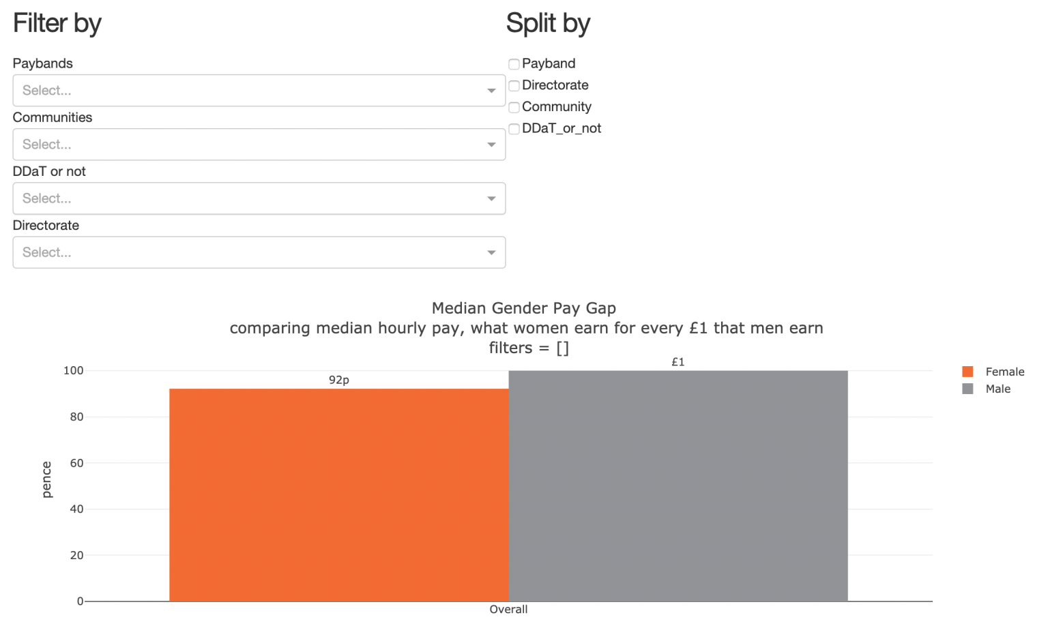The width and height of the screenshot is (1048, 628).
Task: Expand Communities using its chevron arrow
Action: (491, 144)
